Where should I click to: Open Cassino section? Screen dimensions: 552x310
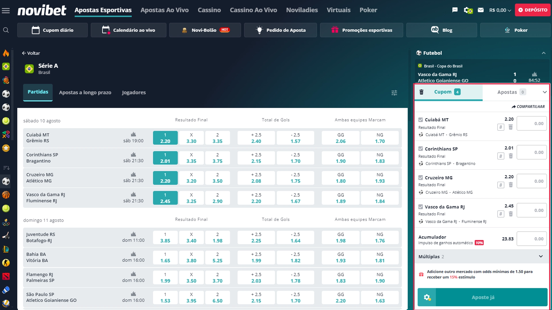click(x=209, y=10)
